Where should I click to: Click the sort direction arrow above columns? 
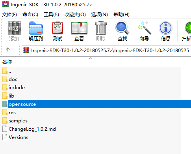click(x=91, y=58)
